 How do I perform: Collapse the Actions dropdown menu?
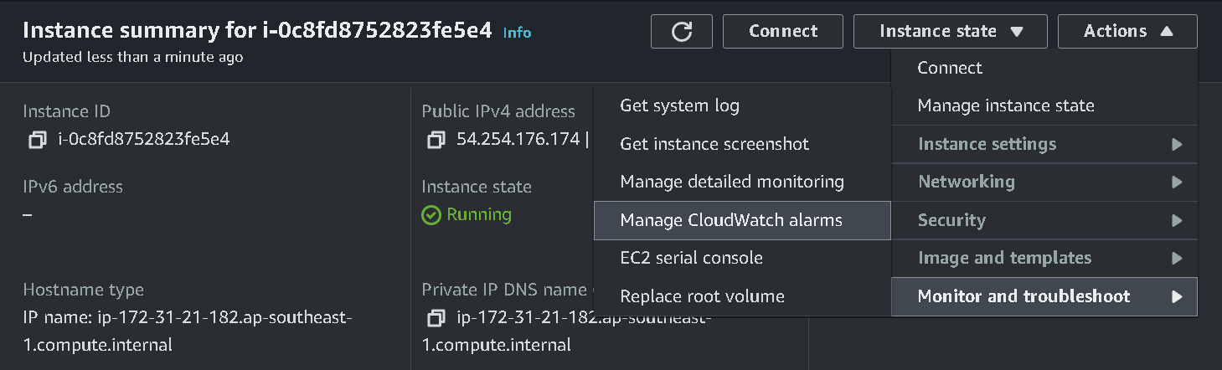pos(1127,32)
